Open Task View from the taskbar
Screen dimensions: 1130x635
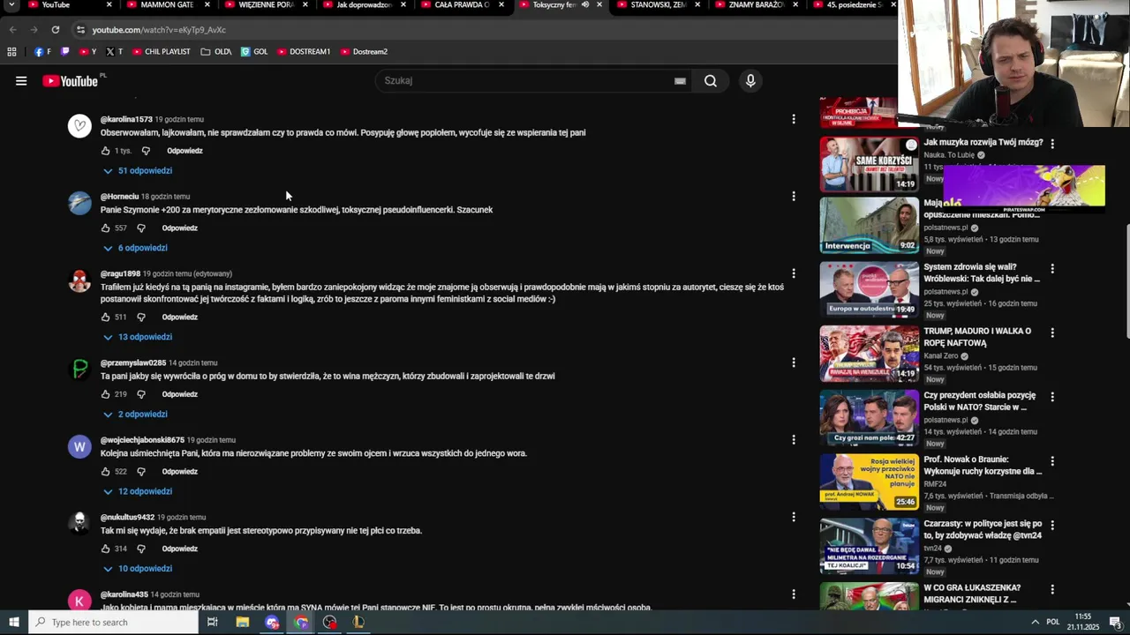point(213,622)
